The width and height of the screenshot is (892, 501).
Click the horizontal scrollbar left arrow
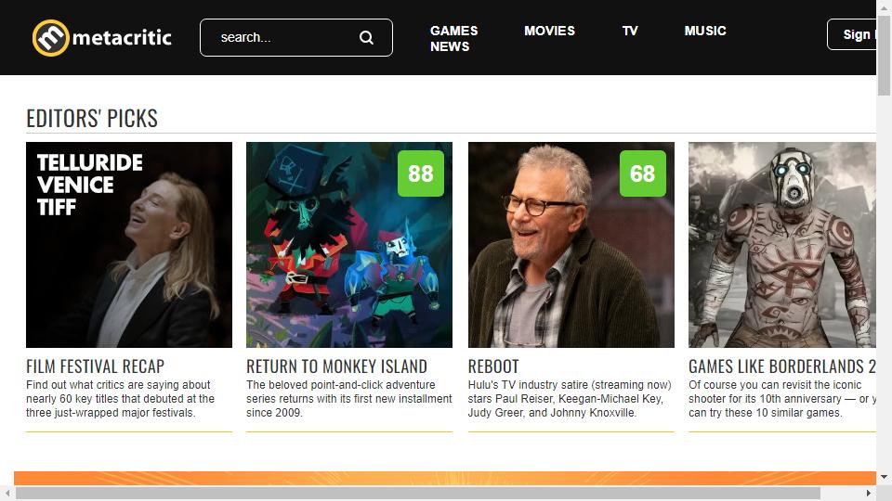coord(7,493)
